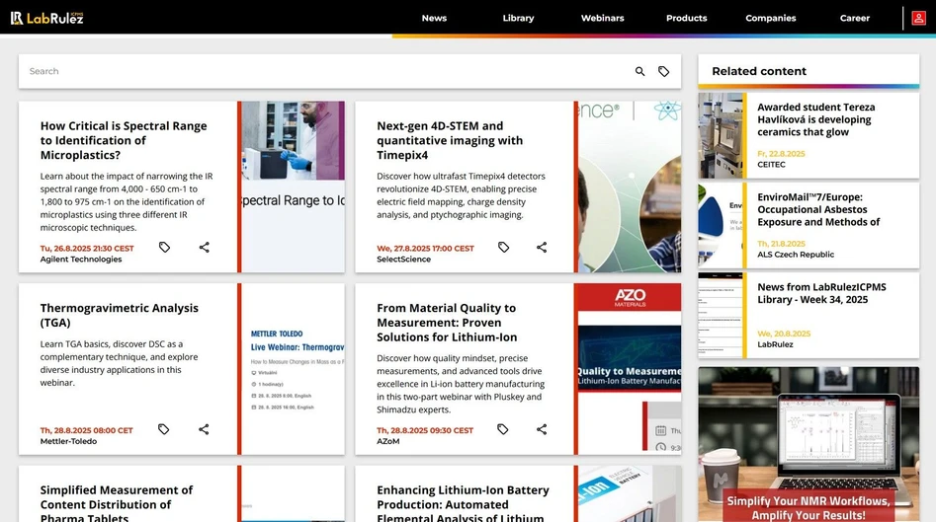The image size is (936, 522).
Task: Open the News menu
Action: tap(434, 18)
